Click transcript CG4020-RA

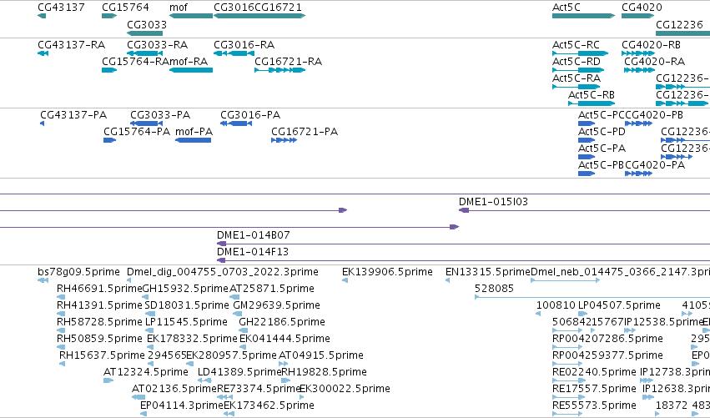[x=639, y=70]
